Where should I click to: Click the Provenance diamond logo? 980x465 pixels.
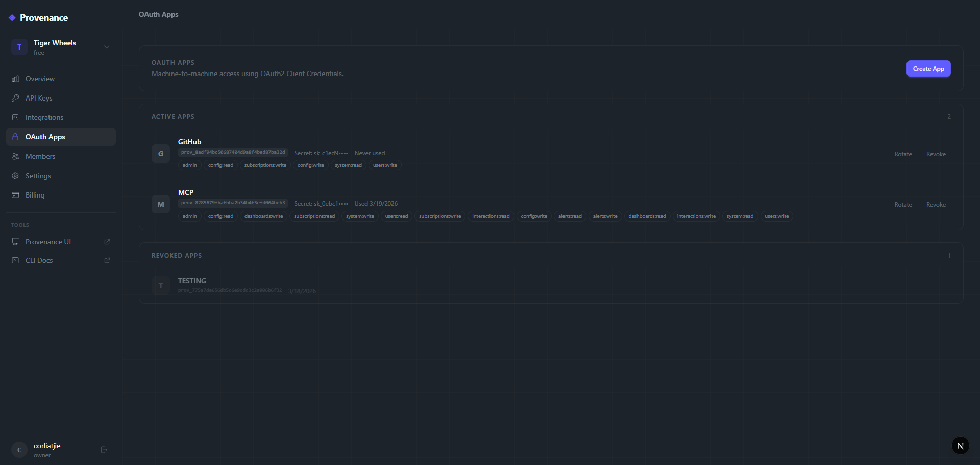pyautogui.click(x=11, y=17)
